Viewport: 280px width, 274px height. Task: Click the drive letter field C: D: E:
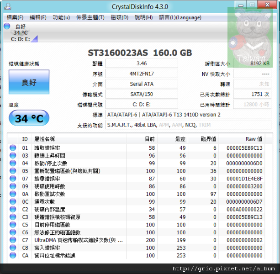pyautogui.click(x=142, y=105)
